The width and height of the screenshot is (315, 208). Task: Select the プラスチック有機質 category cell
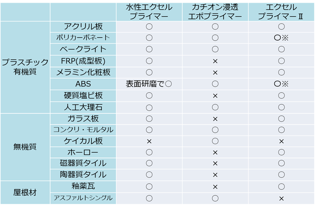tap(25, 67)
